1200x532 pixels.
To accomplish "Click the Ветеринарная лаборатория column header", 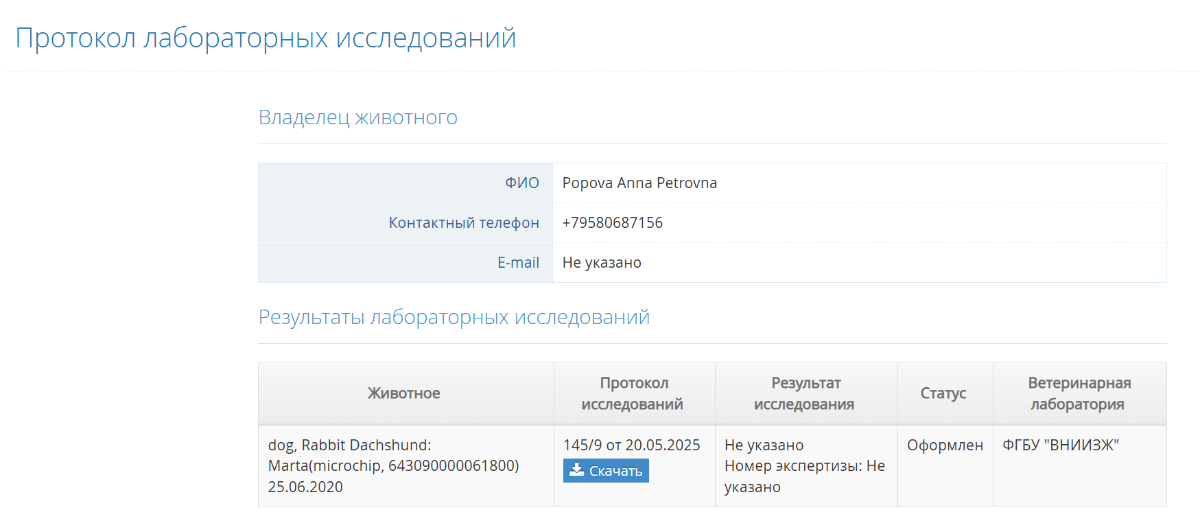I will tap(1079, 393).
